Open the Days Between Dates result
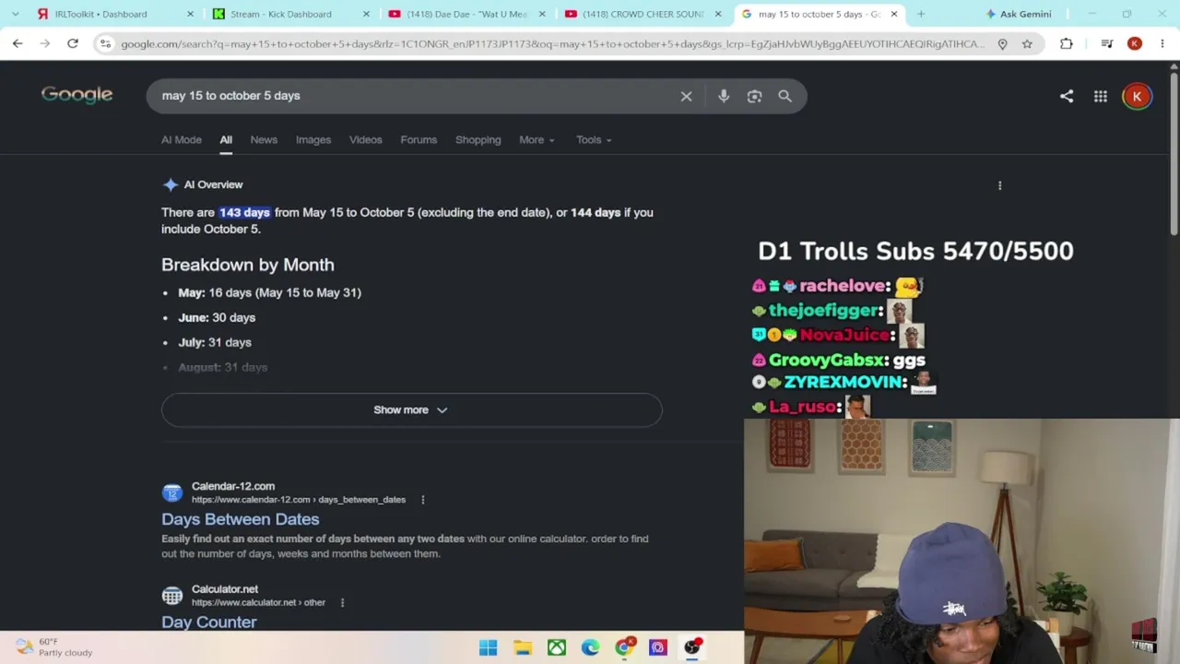1180x664 pixels. click(241, 519)
